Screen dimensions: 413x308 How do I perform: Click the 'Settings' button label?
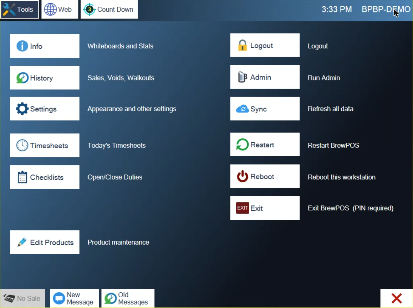tap(43, 109)
